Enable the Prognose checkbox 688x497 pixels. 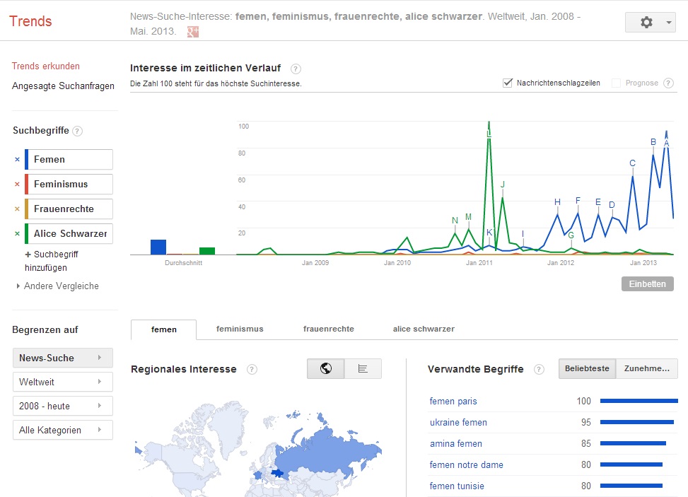pos(616,83)
